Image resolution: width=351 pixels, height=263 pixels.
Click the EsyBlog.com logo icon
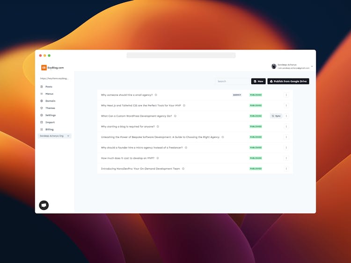coord(44,68)
